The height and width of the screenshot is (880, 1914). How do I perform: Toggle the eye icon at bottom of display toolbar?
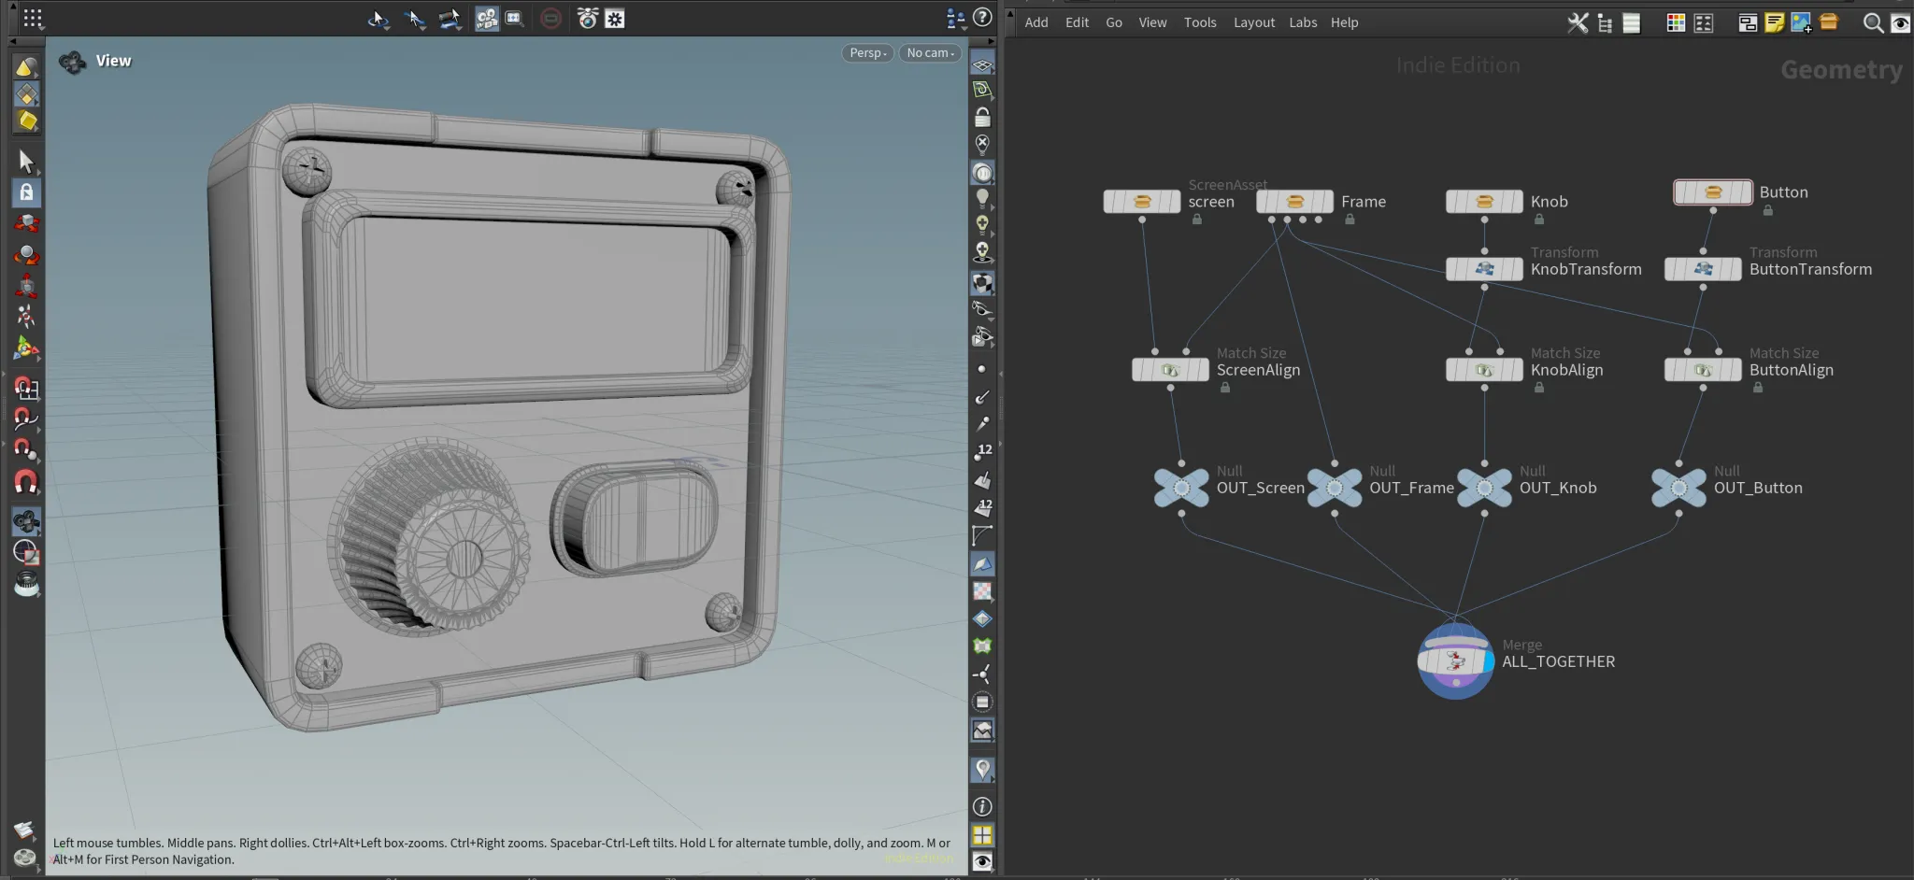pyautogui.click(x=982, y=861)
